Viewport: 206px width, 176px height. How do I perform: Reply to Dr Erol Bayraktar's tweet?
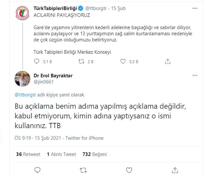38,170
